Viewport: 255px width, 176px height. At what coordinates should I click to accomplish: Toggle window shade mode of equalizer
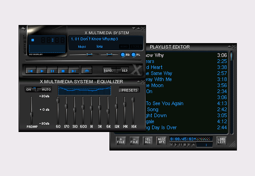tap(139, 82)
